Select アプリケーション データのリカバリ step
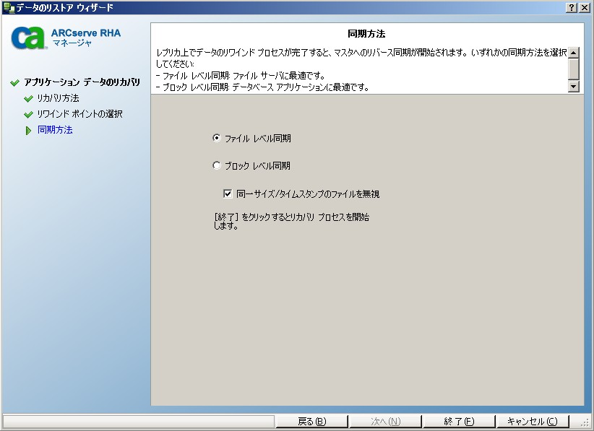 tap(82, 82)
